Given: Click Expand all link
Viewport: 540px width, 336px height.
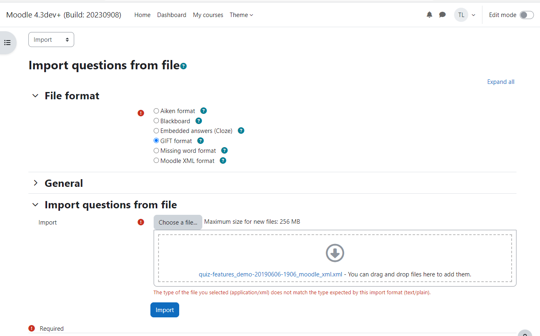Looking at the screenshot, I should [x=501, y=82].
